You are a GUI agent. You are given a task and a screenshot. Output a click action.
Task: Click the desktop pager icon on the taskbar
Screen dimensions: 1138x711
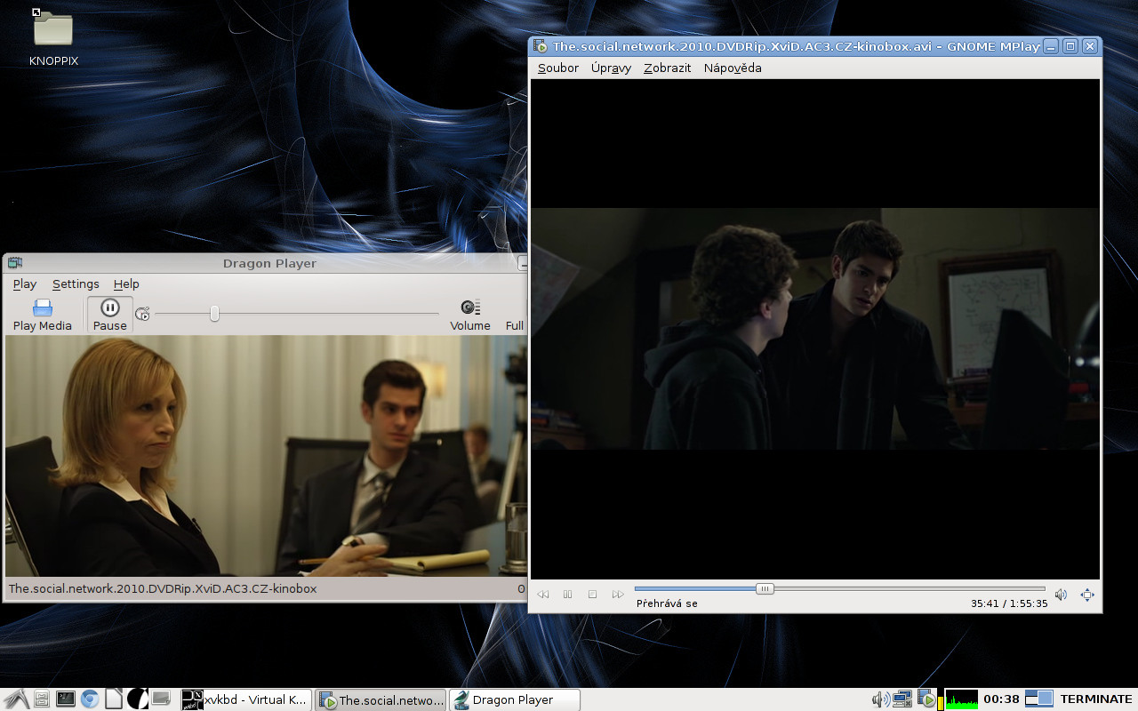click(x=1039, y=699)
